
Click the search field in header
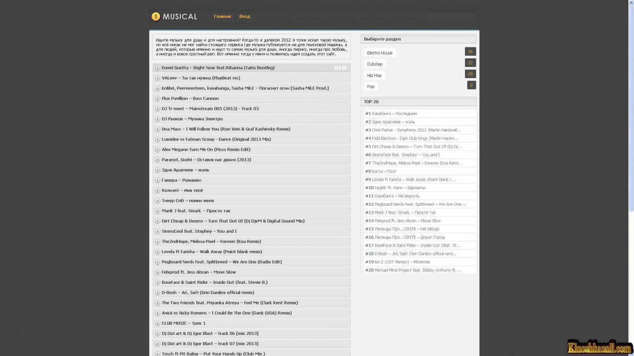(x=451, y=17)
